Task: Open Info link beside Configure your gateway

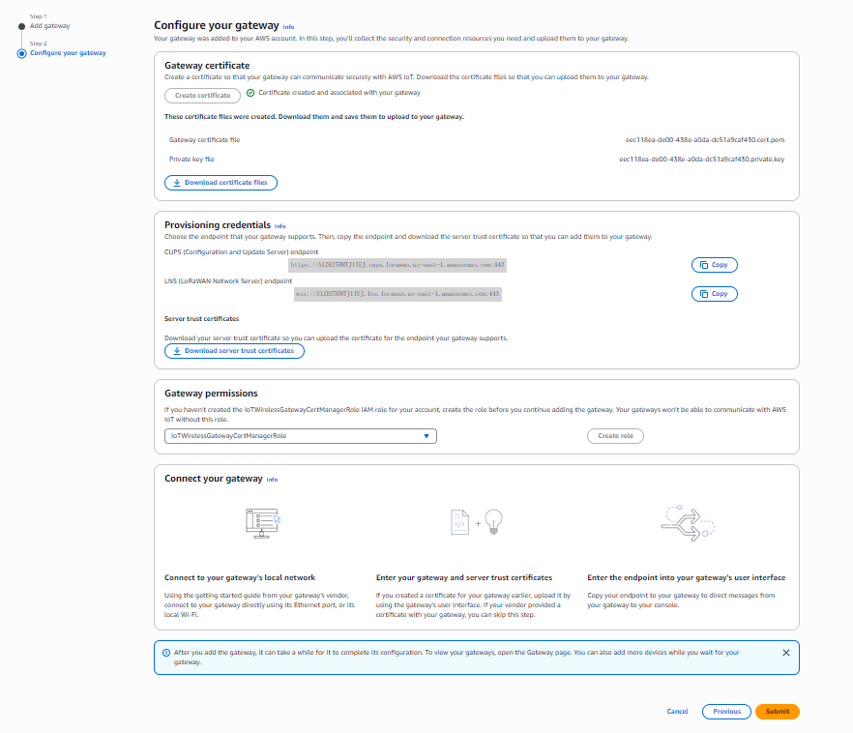Action: [288, 27]
